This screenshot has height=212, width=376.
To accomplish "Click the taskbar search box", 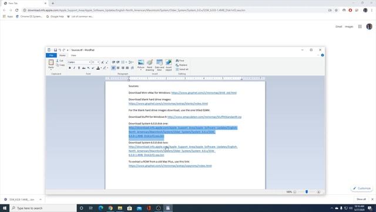I will [43, 208].
